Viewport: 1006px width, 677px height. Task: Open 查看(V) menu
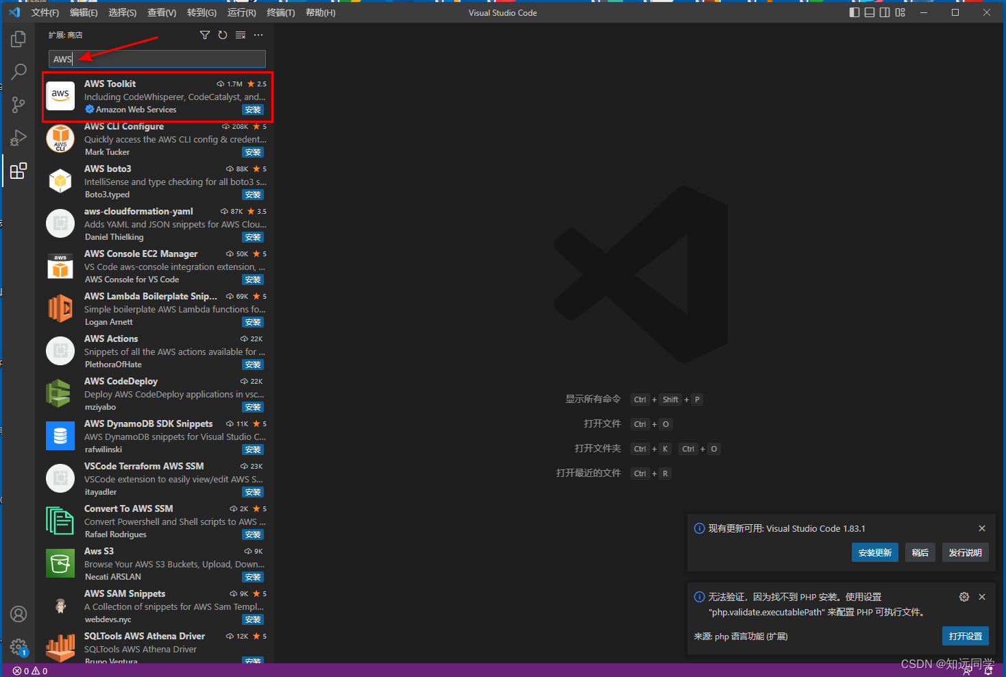click(162, 12)
